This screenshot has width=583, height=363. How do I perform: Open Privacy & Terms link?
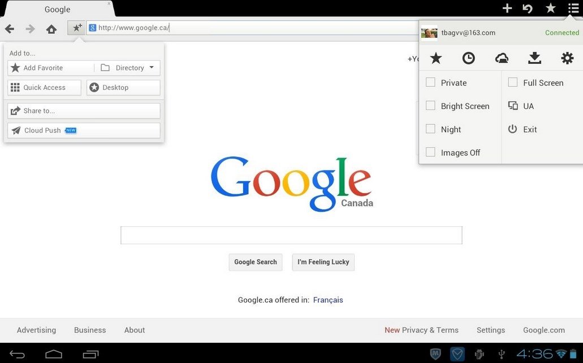click(x=430, y=330)
